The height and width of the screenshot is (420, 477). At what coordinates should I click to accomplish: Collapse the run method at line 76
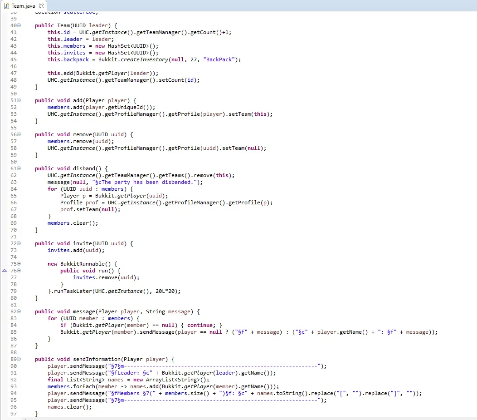[19, 271]
